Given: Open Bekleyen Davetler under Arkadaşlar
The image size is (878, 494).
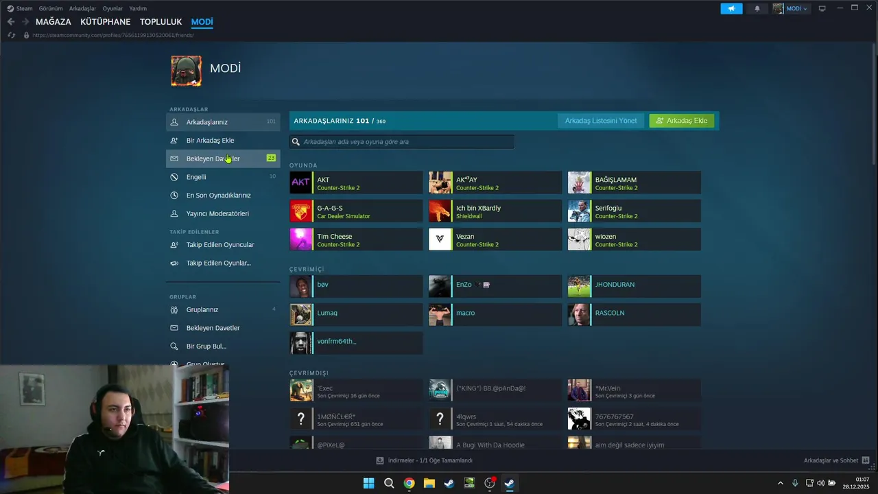Looking at the screenshot, I should click(x=223, y=158).
